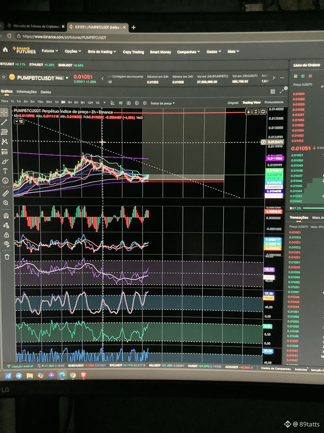Open the Índice de preço dropdown

point(163,103)
